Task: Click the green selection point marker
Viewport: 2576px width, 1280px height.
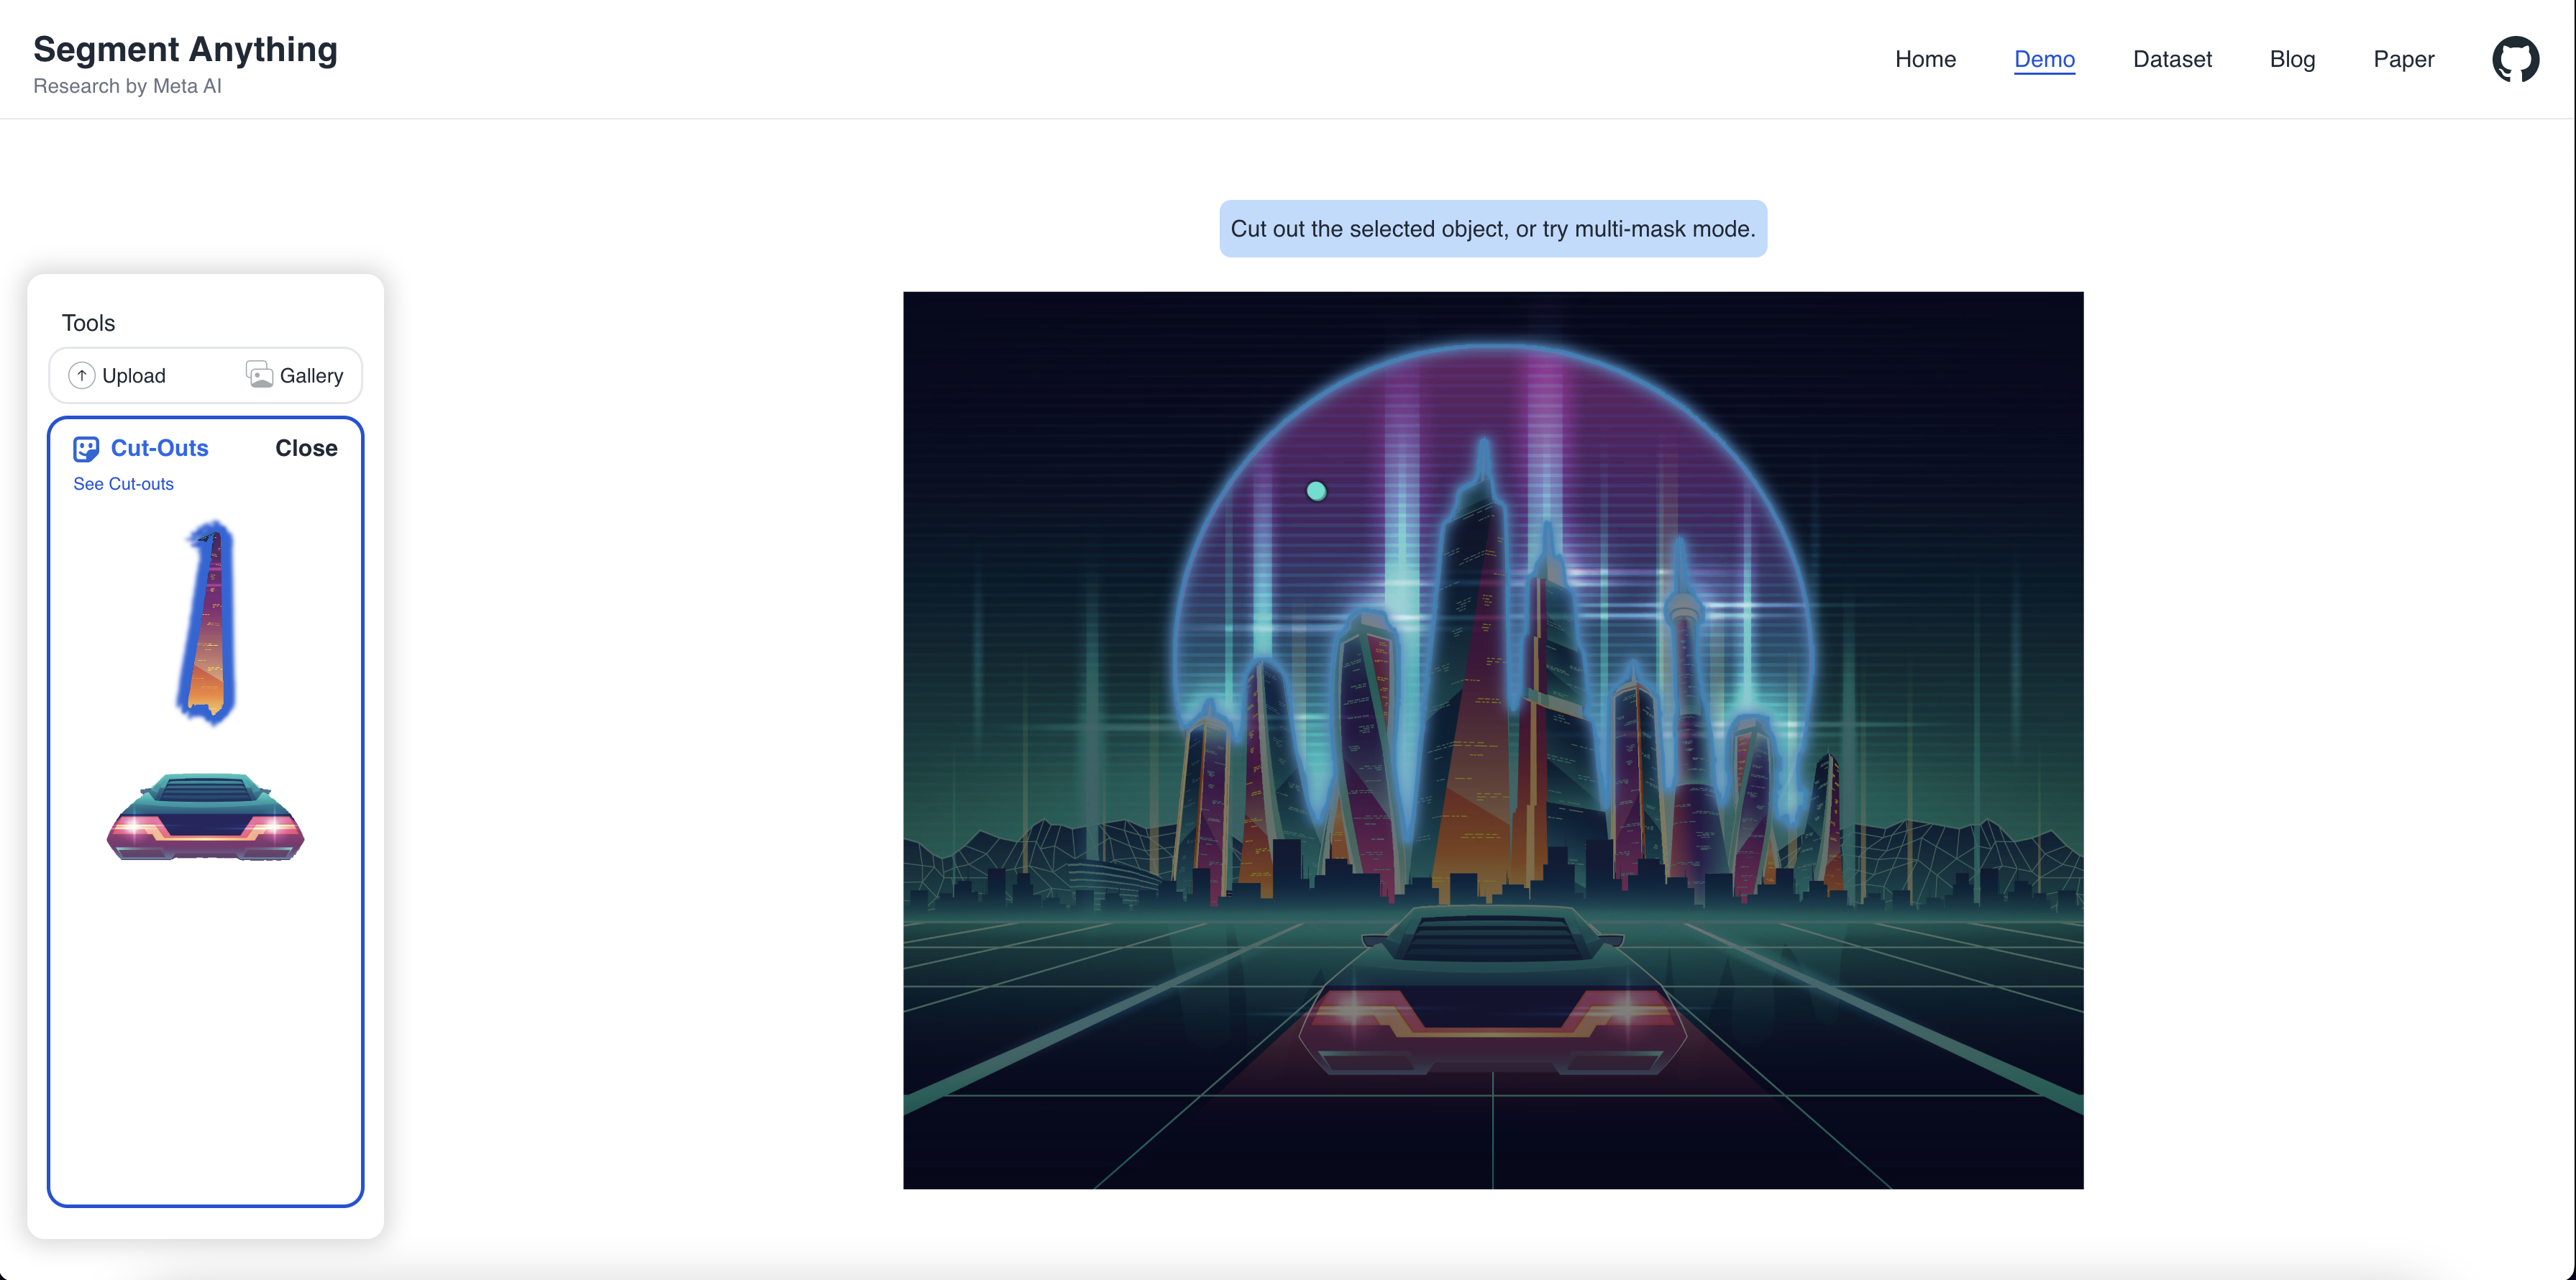Action: 1316,491
